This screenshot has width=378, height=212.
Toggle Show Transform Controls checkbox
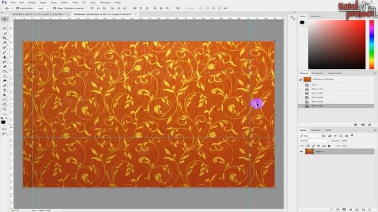55,8
